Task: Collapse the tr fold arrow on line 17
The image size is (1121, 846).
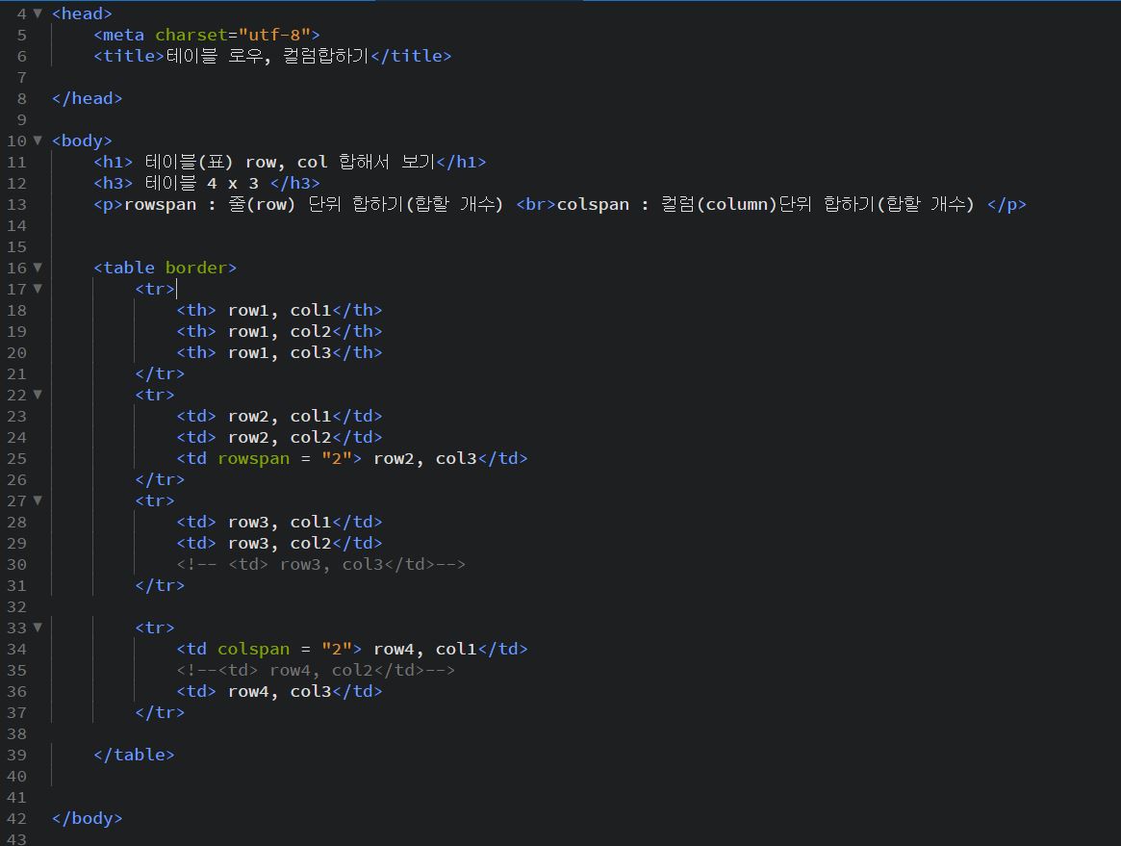Action: 38,289
